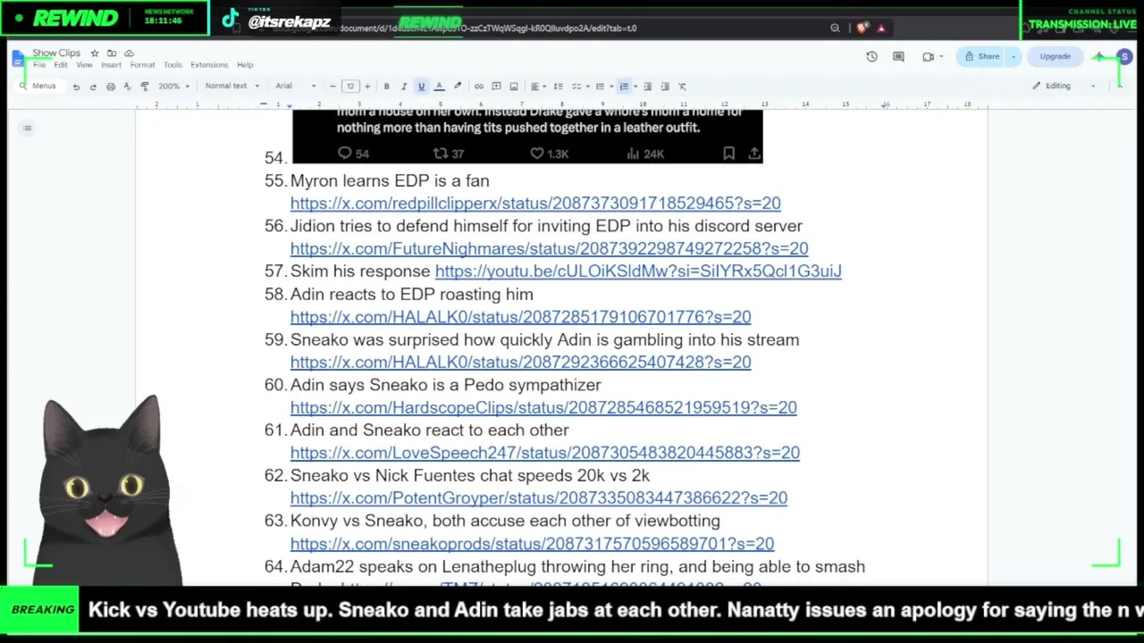Viewport: 1144px width, 643px height.
Task: Open version history clock icon
Action: tap(871, 57)
